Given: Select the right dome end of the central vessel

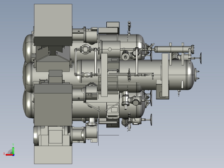Looking at the screenshot, I should click(x=191, y=75).
